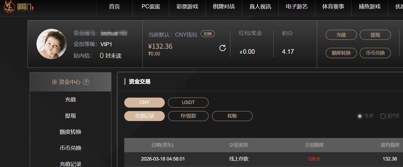Click the balance refresh icon

click(x=222, y=48)
